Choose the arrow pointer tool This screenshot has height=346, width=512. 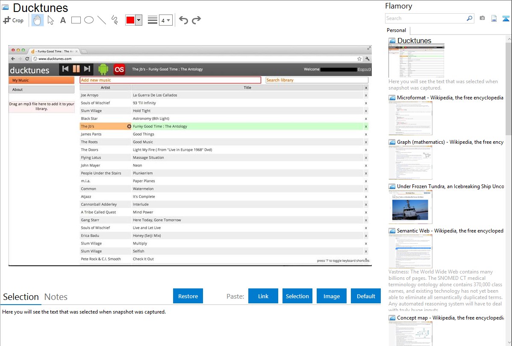[x=50, y=20]
